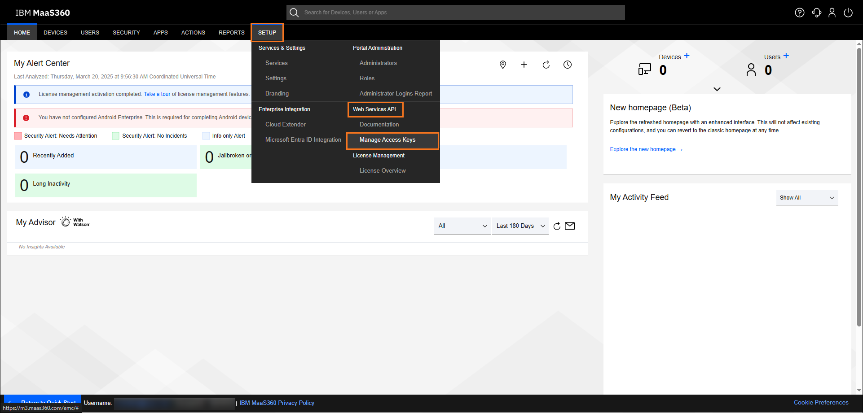This screenshot has width=863, height=413.
Task: Click the blue info icon in license banner
Action: 26,95
